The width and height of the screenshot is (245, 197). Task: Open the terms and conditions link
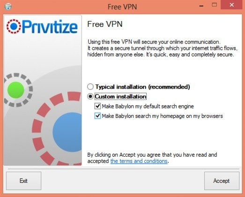pyautogui.click(x=139, y=161)
